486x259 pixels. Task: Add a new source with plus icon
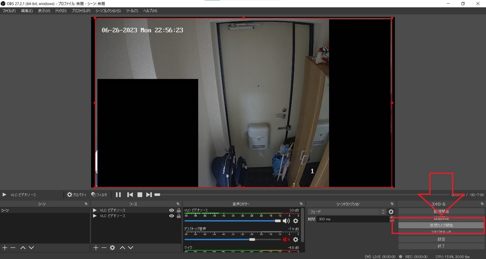(x=96, y=248)
